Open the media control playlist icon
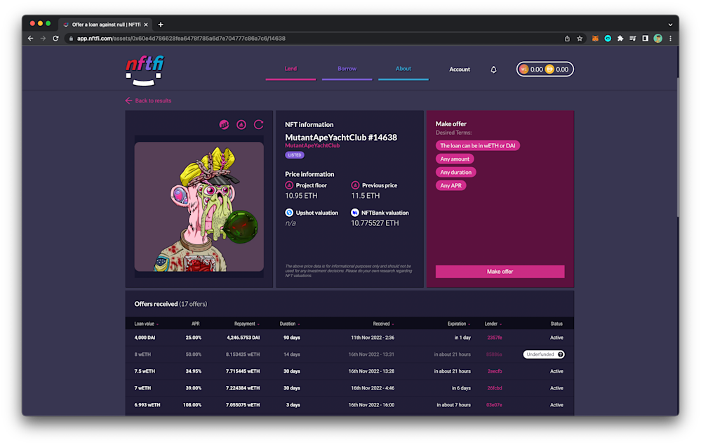The height and width of the screenshot is (445, 701). tap(633, 39)
